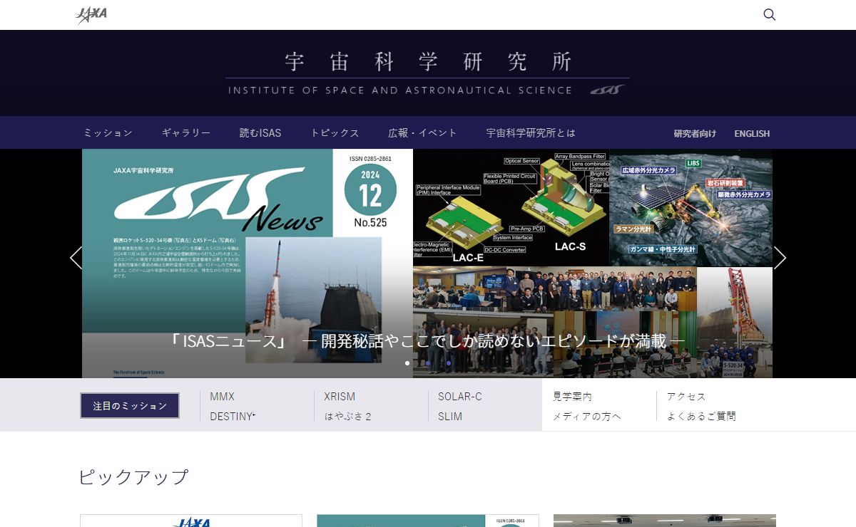Select the third carousel indicator dot
856x527 pixels.
click(x=449, y=363)
